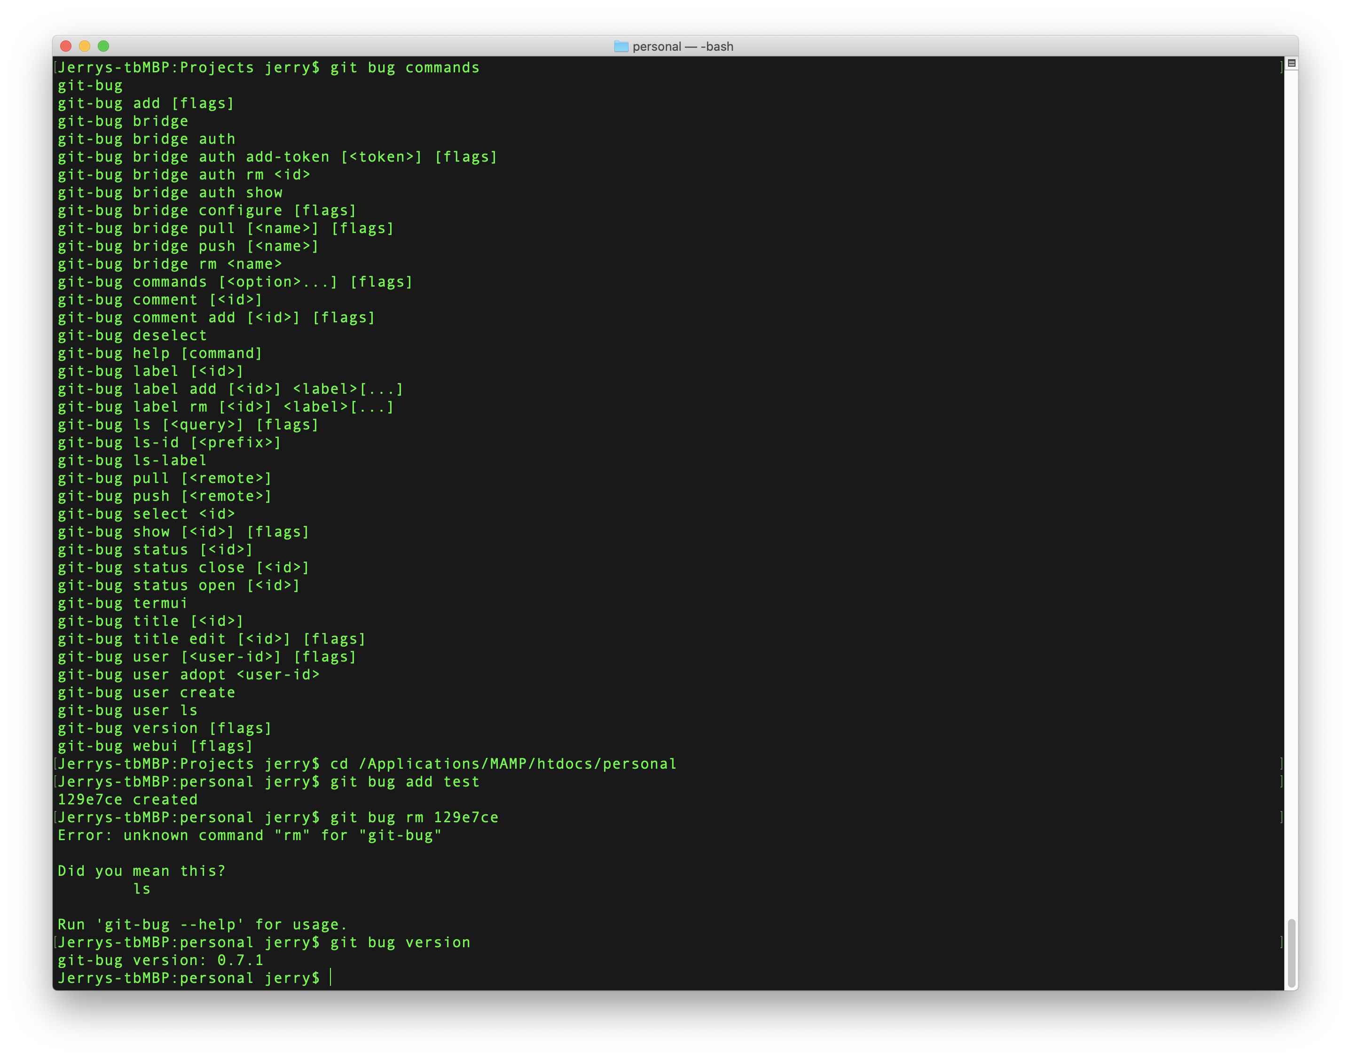Click the 'git-bug version: 0.7.1' output line
Viewport: 1351px width, 1060px height.
[160, 960]
